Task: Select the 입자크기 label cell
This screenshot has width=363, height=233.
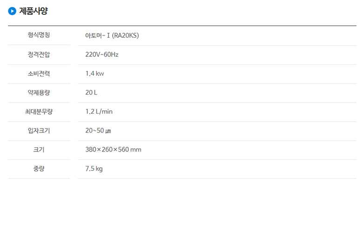Action: pos(39,130)
